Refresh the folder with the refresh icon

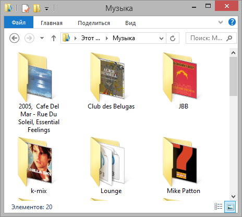[173, 38]
